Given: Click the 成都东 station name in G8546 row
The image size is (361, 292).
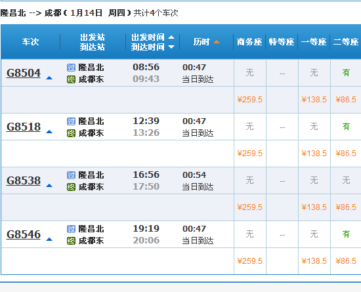Looking at the screenshot, I should (91, 241).
